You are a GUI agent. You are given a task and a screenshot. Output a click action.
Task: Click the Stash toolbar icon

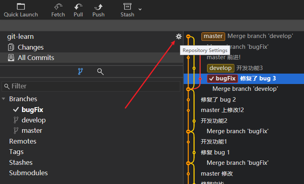coord(127,10)
